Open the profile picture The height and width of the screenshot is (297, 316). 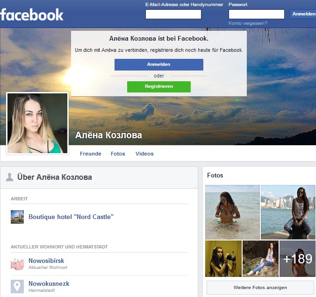[37, 123]
